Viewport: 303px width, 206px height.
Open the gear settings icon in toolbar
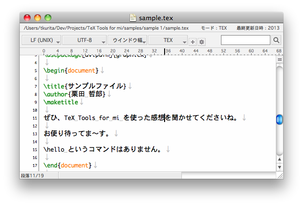(202, 42)
